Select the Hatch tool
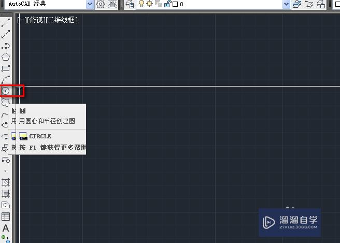 6,182
